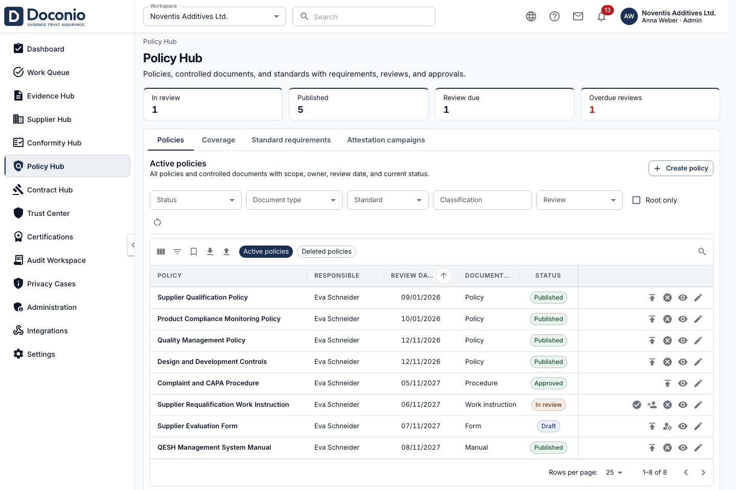Open the Anna Weber account menu
The image size is (736, 490).
point(668,16)
